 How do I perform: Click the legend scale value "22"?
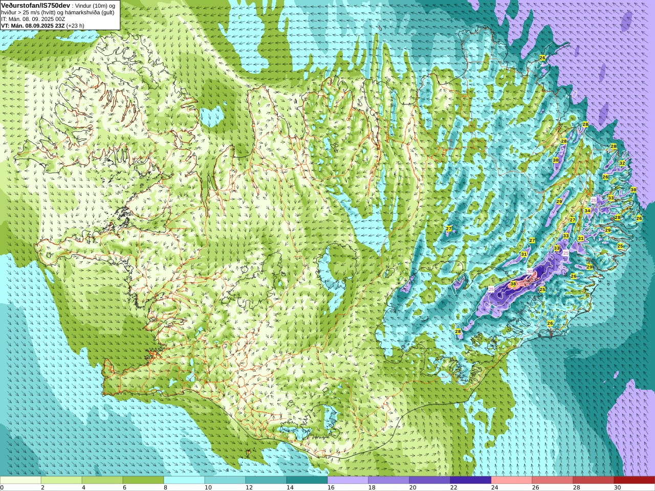454,487
